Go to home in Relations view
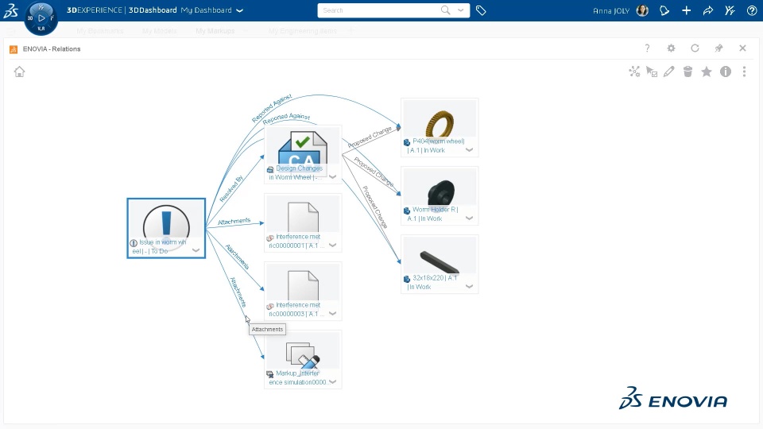This screenshot has height=429, width=763. pyautogui.click(x=19, y=72)
